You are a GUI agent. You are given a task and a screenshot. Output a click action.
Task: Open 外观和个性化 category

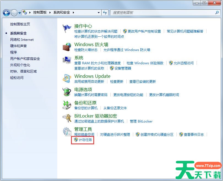(x=20, y=65)
